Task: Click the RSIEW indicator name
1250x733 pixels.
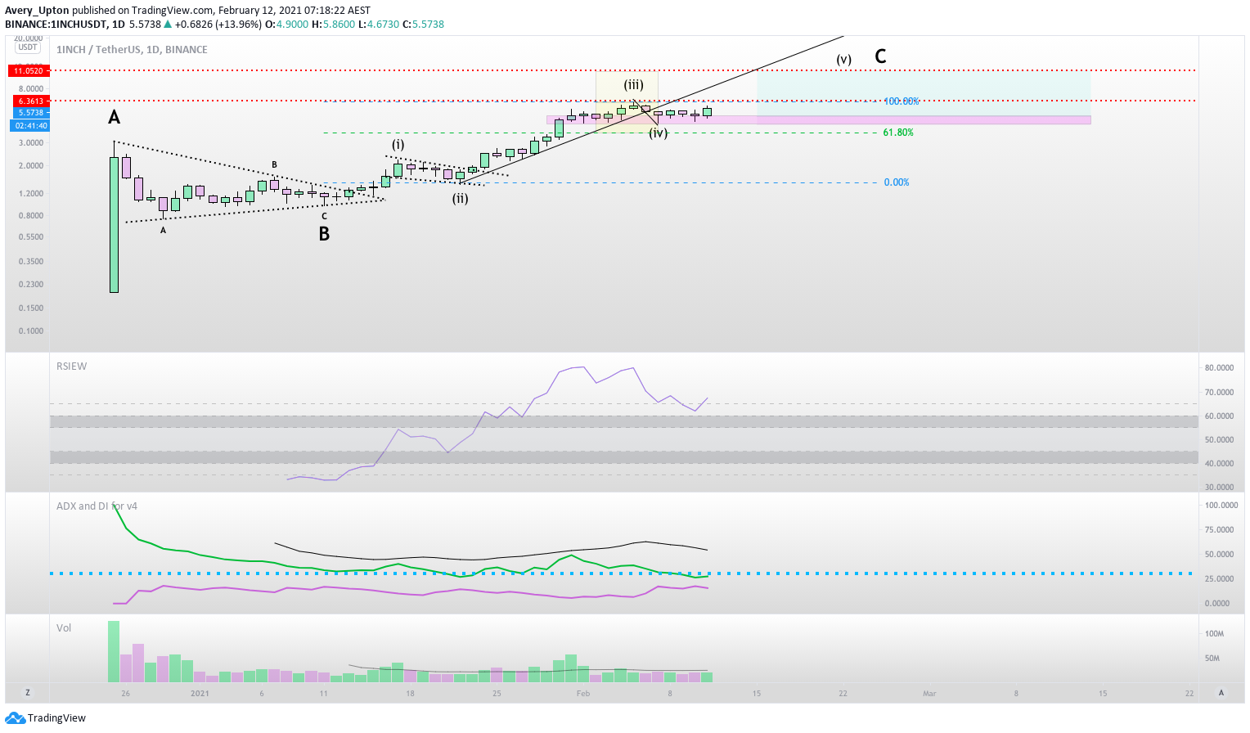Action: click(71, 366)
